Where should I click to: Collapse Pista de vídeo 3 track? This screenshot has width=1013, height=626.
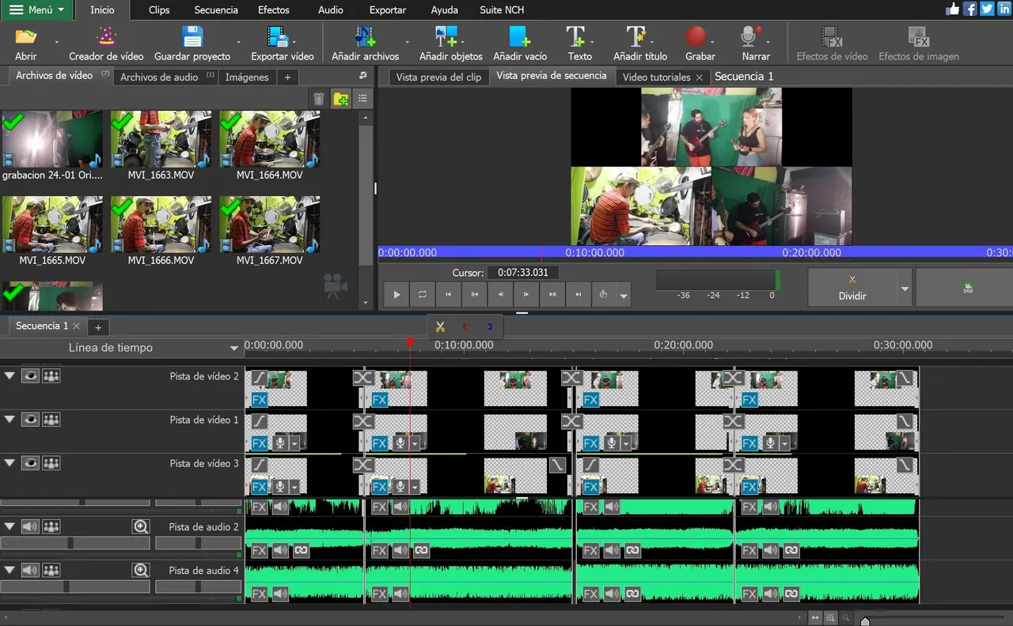(9, 463)
